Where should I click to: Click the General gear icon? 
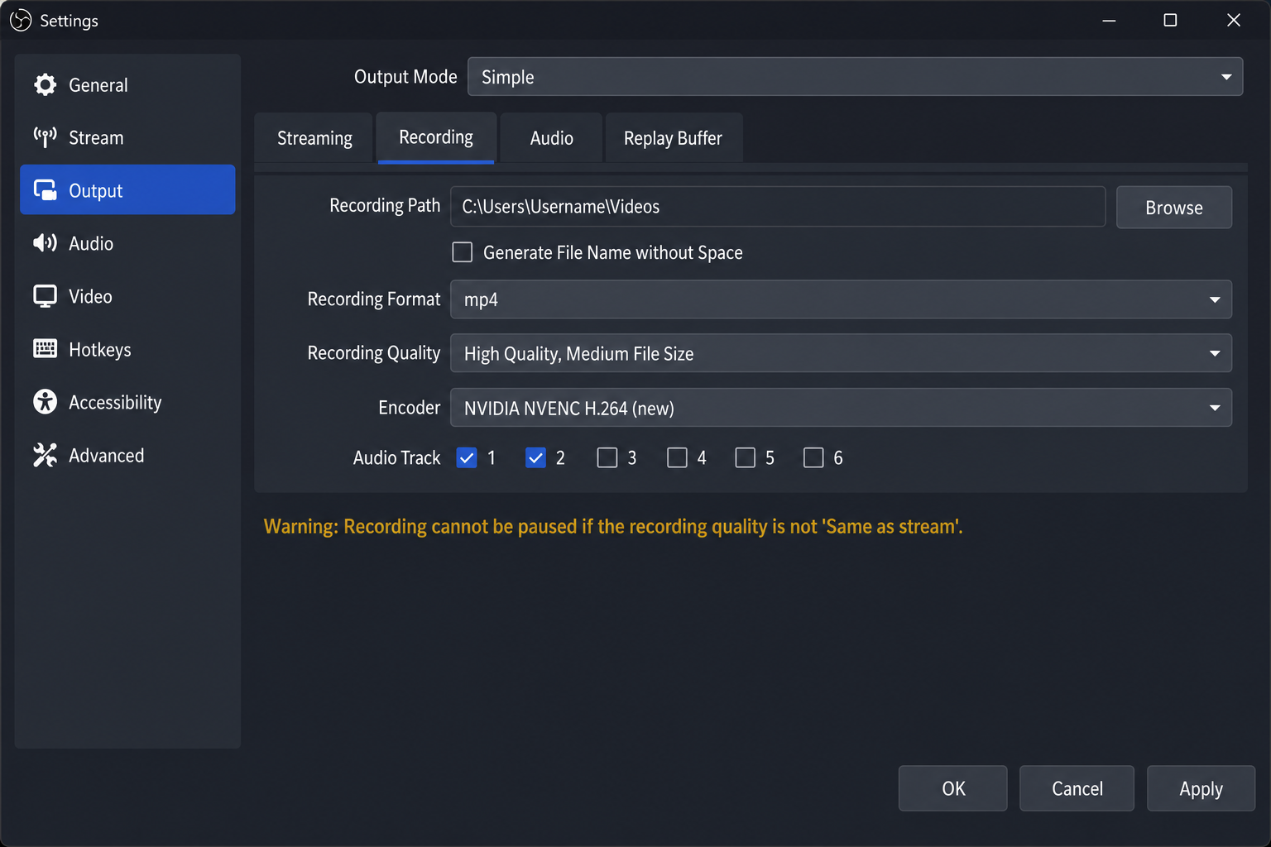[45, 84]
